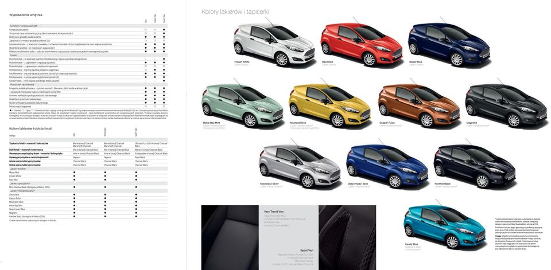The width and height of the screenshot is (551, 270).
Task: Click the 'Panther Black' caption under the car
Action: coord(443,183)
